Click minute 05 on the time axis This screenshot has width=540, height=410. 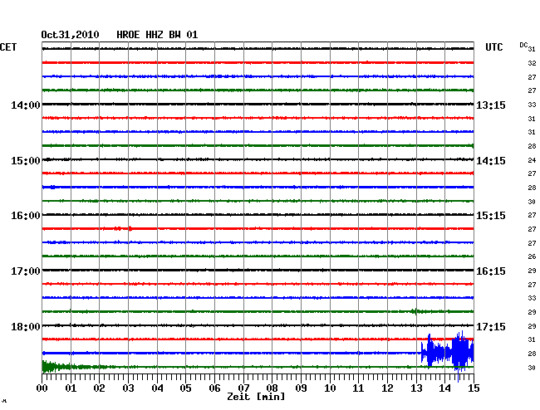[x=185, y=388]
